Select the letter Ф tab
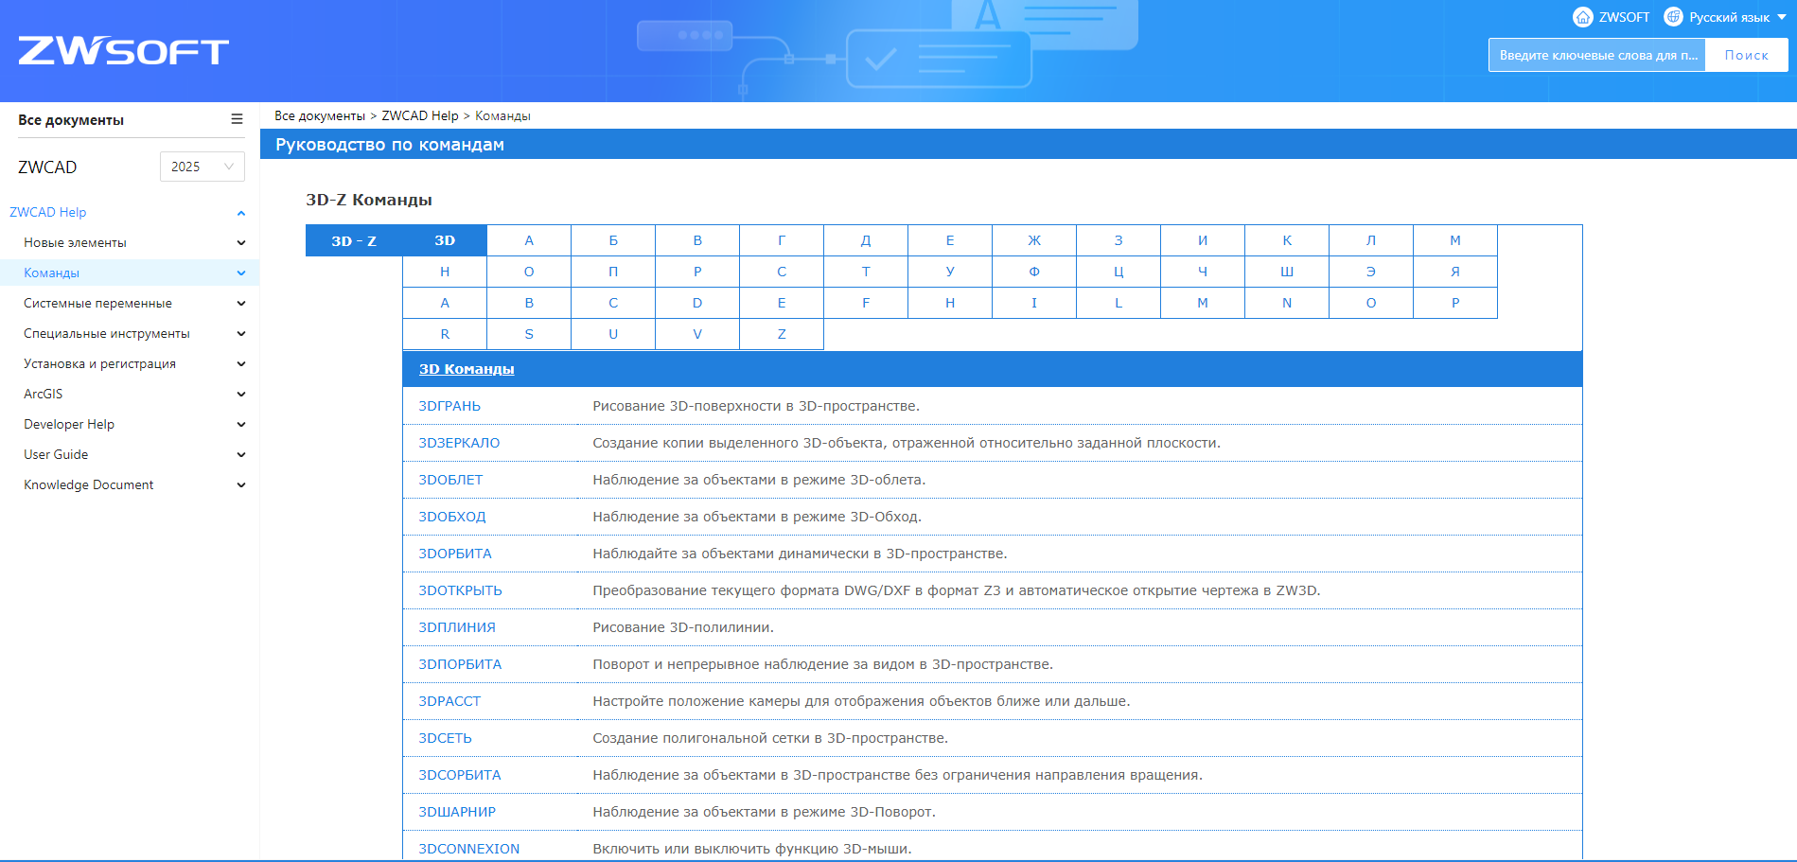The width and height of the screenshot is (1797, 862). click(1034, 272)
